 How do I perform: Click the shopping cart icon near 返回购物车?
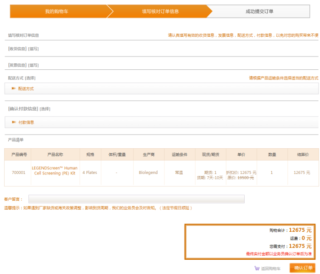[257, 268]
